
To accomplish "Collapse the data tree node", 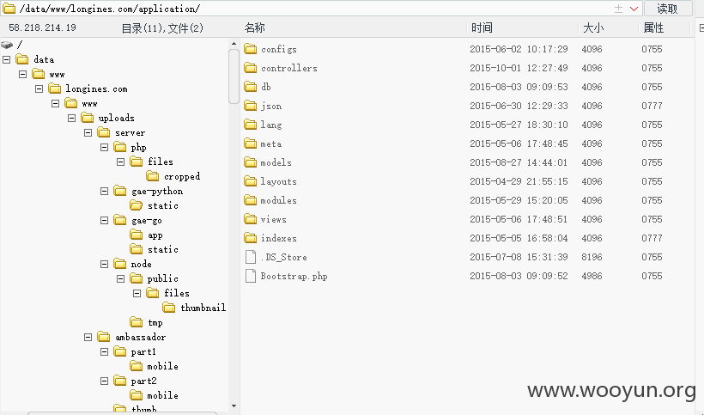I will pyautogui.click(x=7, y=59).
